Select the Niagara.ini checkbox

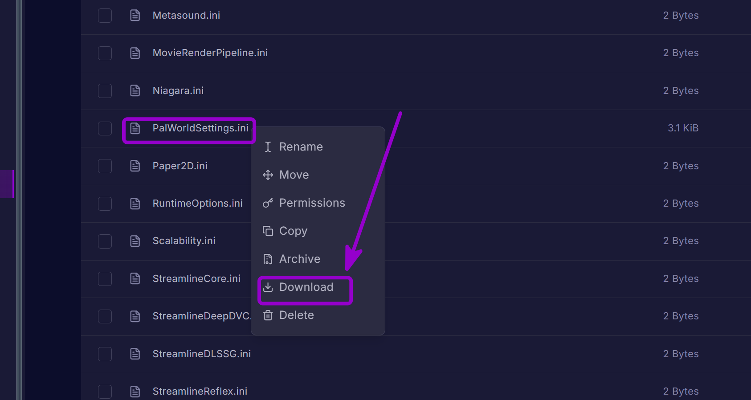(105, 91)
